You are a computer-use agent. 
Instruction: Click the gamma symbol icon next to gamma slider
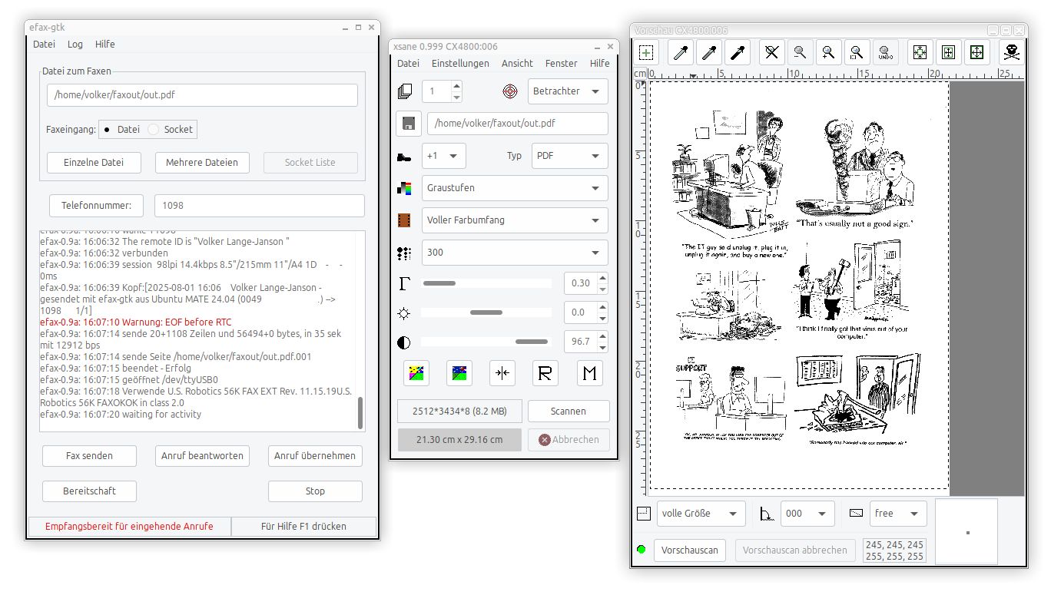tap(405, 283)
